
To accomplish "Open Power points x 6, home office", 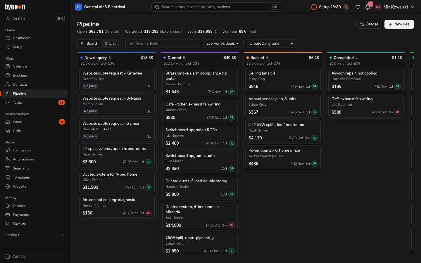I will click(283, 157).
